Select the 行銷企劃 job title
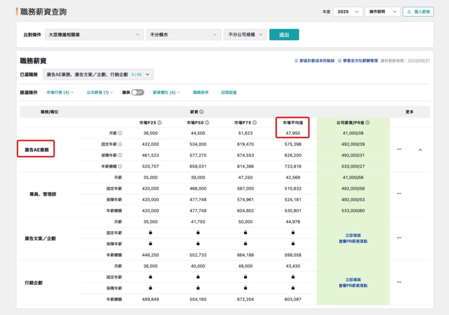This screenshot has height=315, width=449. 33,283
